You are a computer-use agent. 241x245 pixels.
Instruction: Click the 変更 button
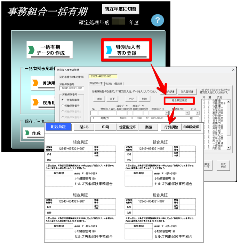click(112, 99)
